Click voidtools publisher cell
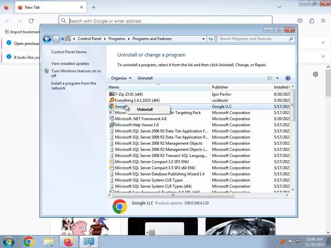 [x=220, y=100]
